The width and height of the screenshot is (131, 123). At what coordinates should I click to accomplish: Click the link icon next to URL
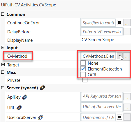pyautogui.click(x=19, y=108)
